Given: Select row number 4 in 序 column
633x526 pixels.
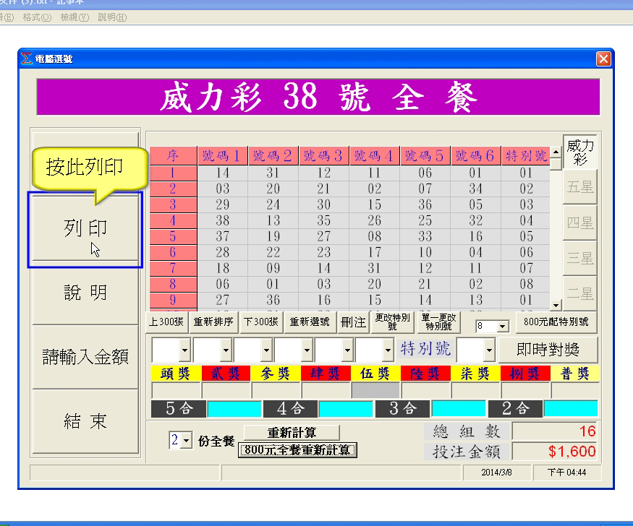Looking at the screenshot, I should (x=173, y=220).
